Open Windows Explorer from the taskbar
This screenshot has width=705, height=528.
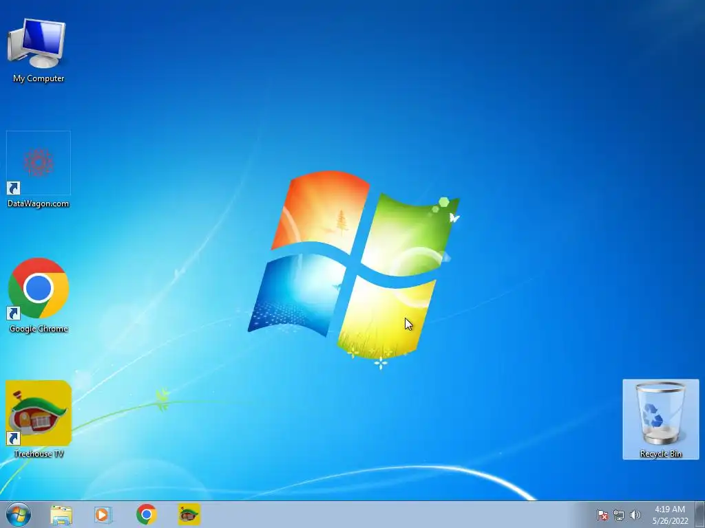tap(61, 514)
